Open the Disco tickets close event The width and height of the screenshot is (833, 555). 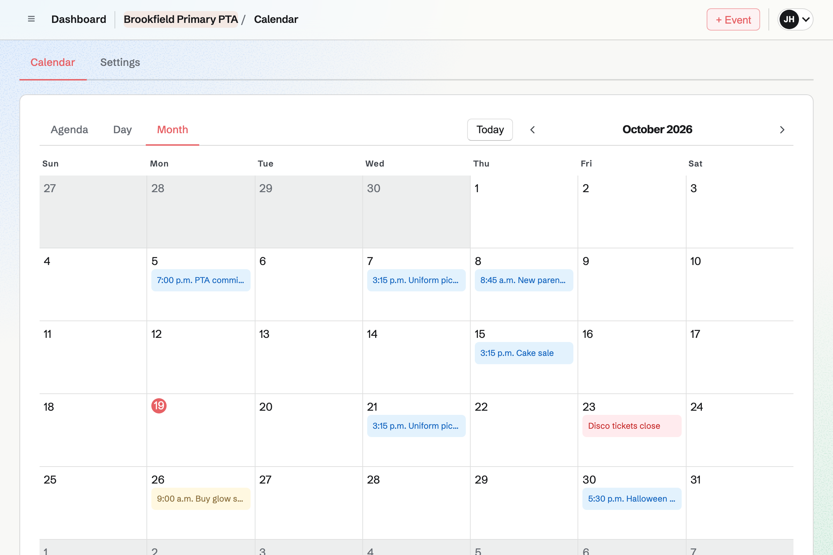[x=632, y=426]
